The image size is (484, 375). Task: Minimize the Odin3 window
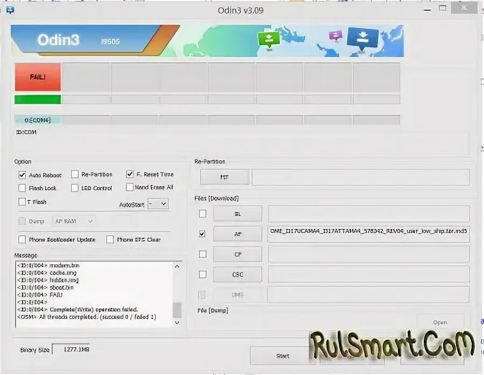pyautogui.click(x=427, y=9)
